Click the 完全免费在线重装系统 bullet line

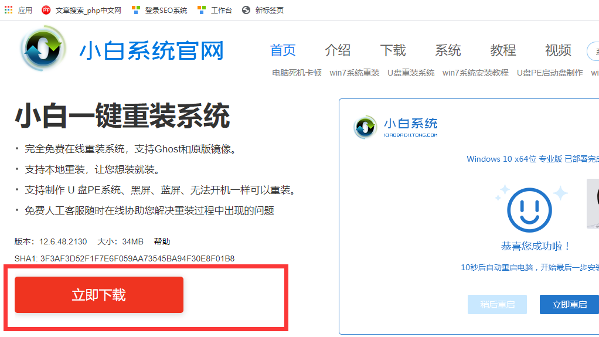point(131,149)
